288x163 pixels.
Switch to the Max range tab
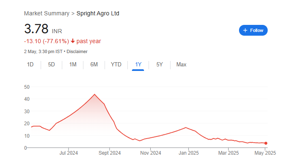pyautogui.click(x=181, y=65)
